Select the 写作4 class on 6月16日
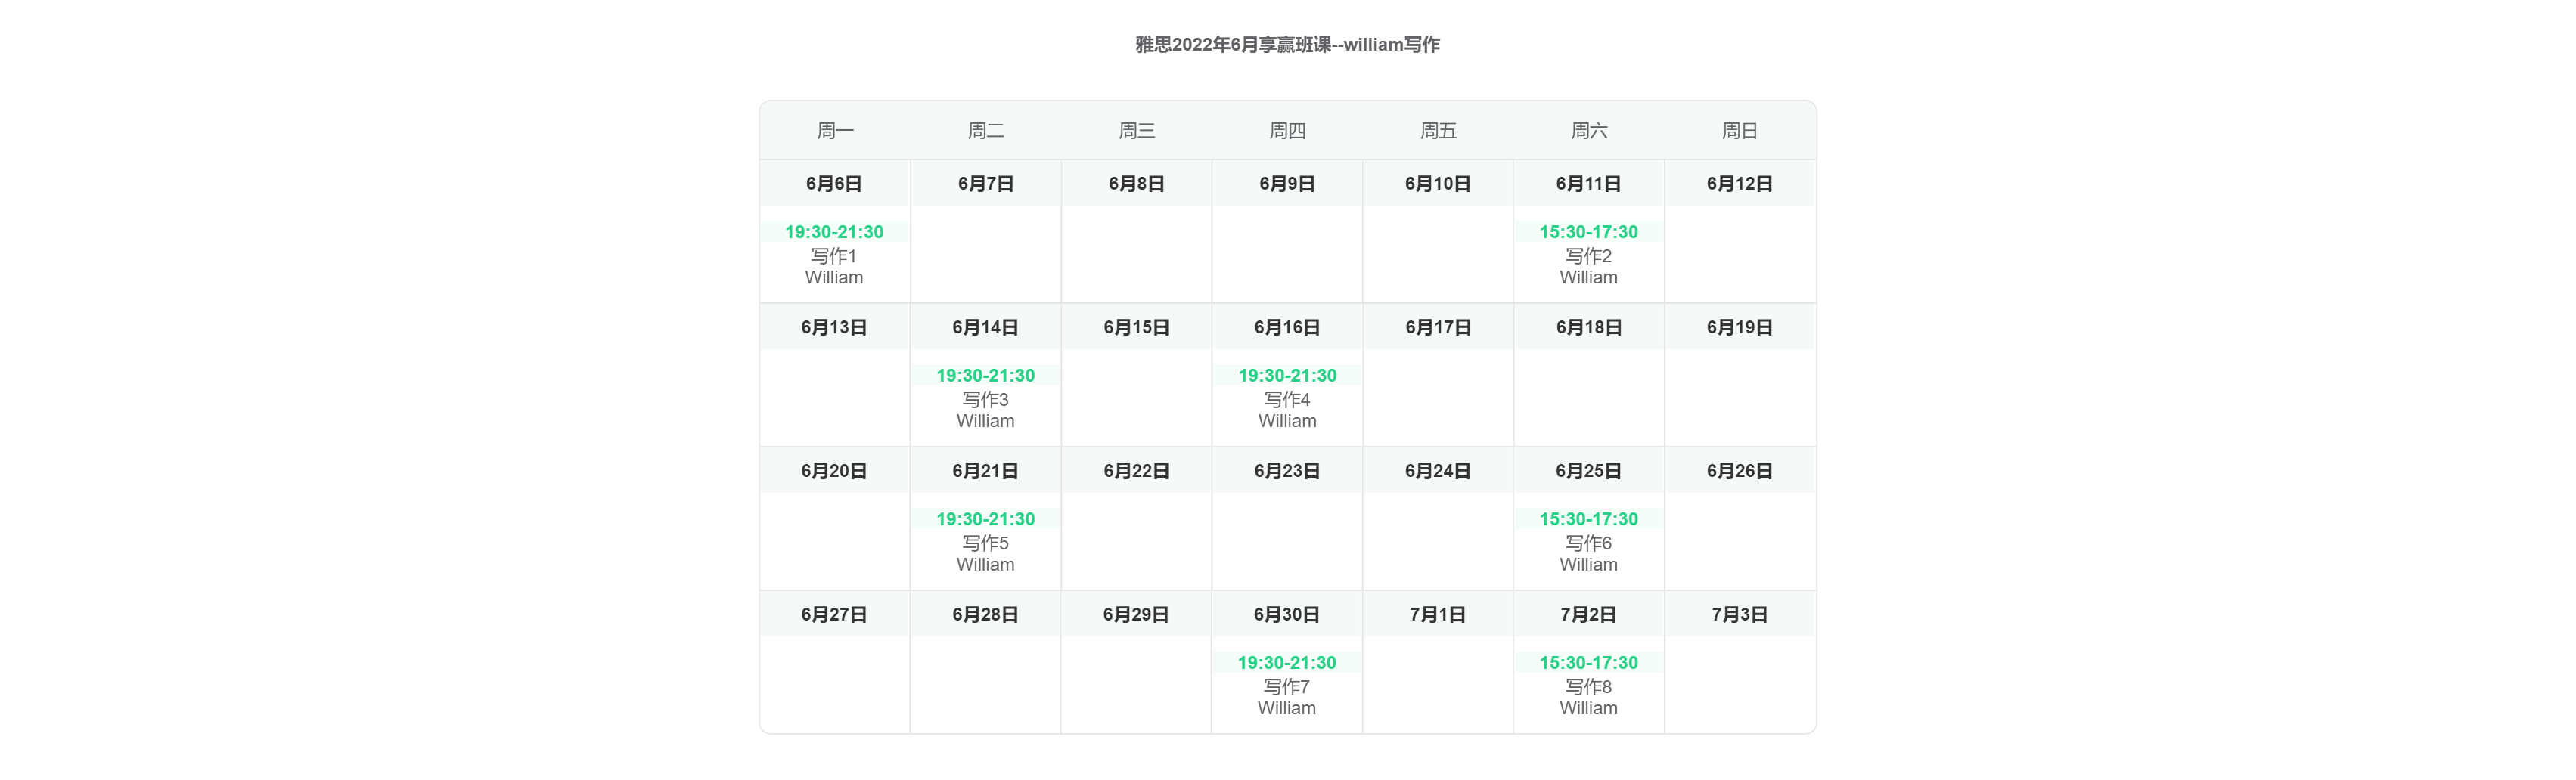Viewport: 2576px width, 780px height. pyautogui.click(x=1287, y=400)
